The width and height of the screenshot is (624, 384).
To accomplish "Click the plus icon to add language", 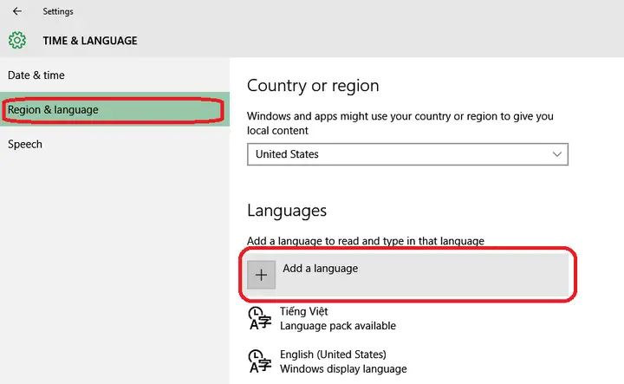I will coord(261,275).
